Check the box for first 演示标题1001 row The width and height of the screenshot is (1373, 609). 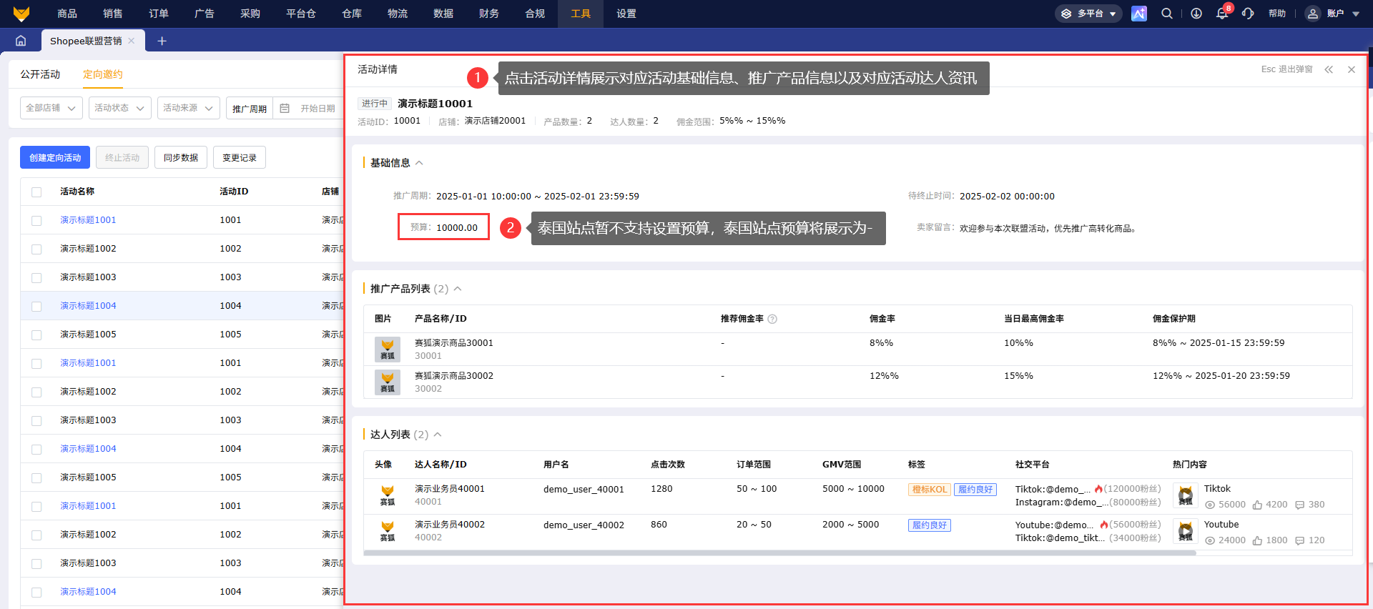point(36,221)
